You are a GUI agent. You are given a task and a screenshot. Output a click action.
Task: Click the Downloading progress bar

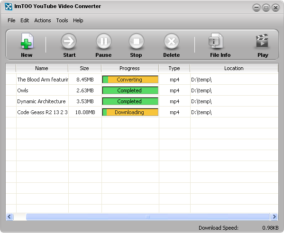pos(130,112)
